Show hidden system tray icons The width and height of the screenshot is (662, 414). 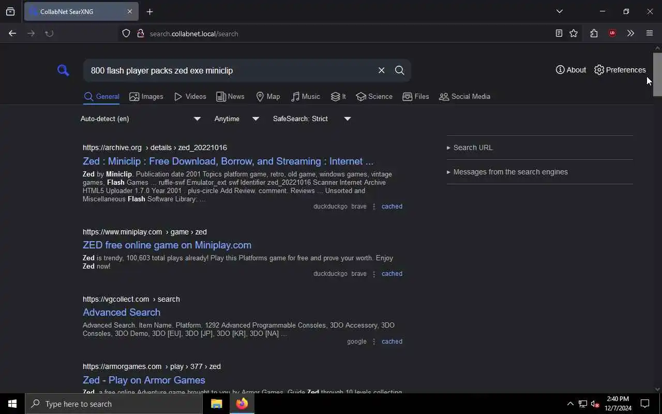[x=570, y=404]
